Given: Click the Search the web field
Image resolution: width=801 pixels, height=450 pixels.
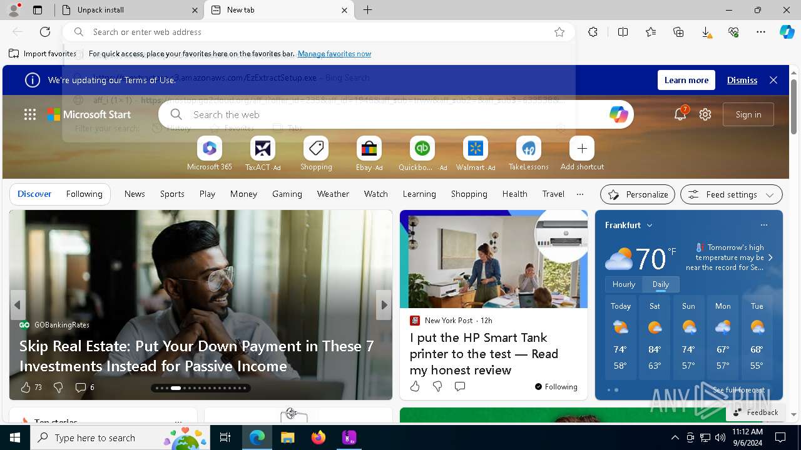Looking at the screenshot, I should (396, 114).
